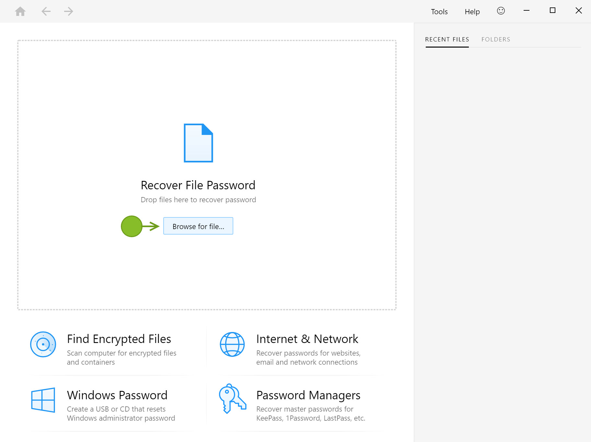
Task: Open the Help menu
Action: (472, 11)
